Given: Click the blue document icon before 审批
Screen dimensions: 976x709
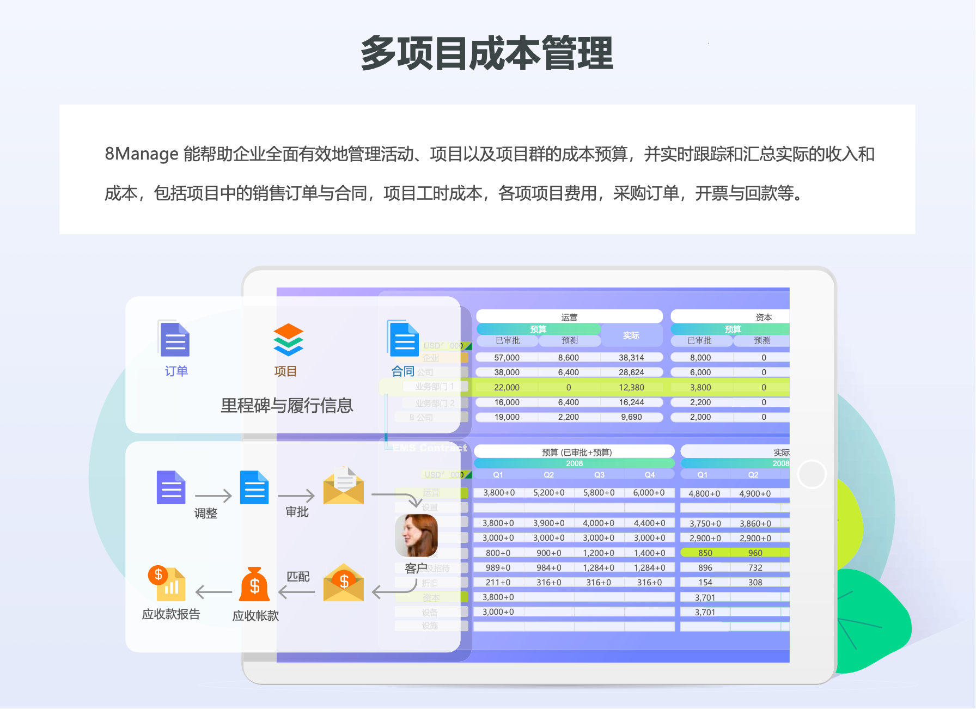Looking at the screenshot, I should (x=254, y=487).
